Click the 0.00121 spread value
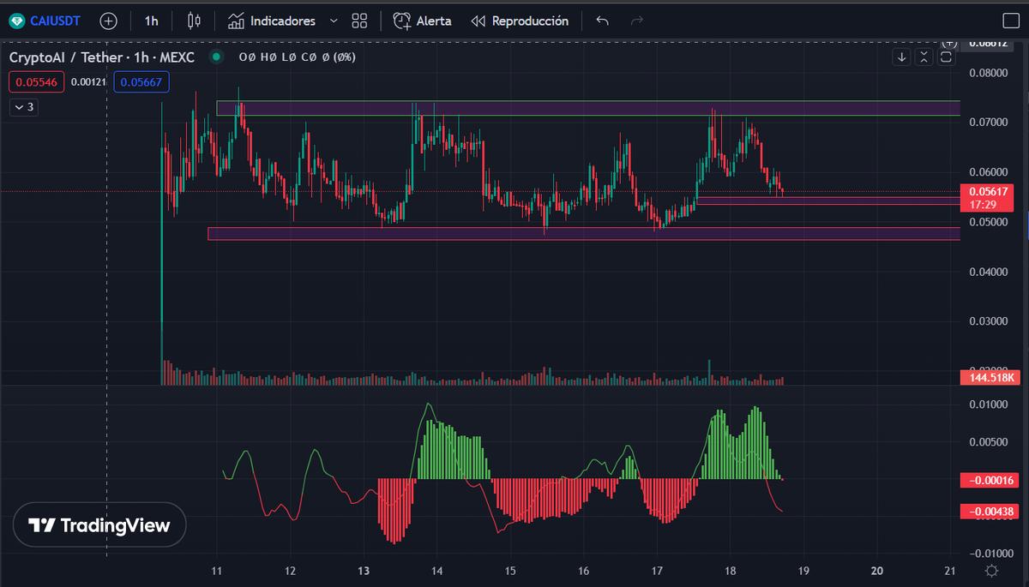1029x587 pixels. [x=88, y=82]
